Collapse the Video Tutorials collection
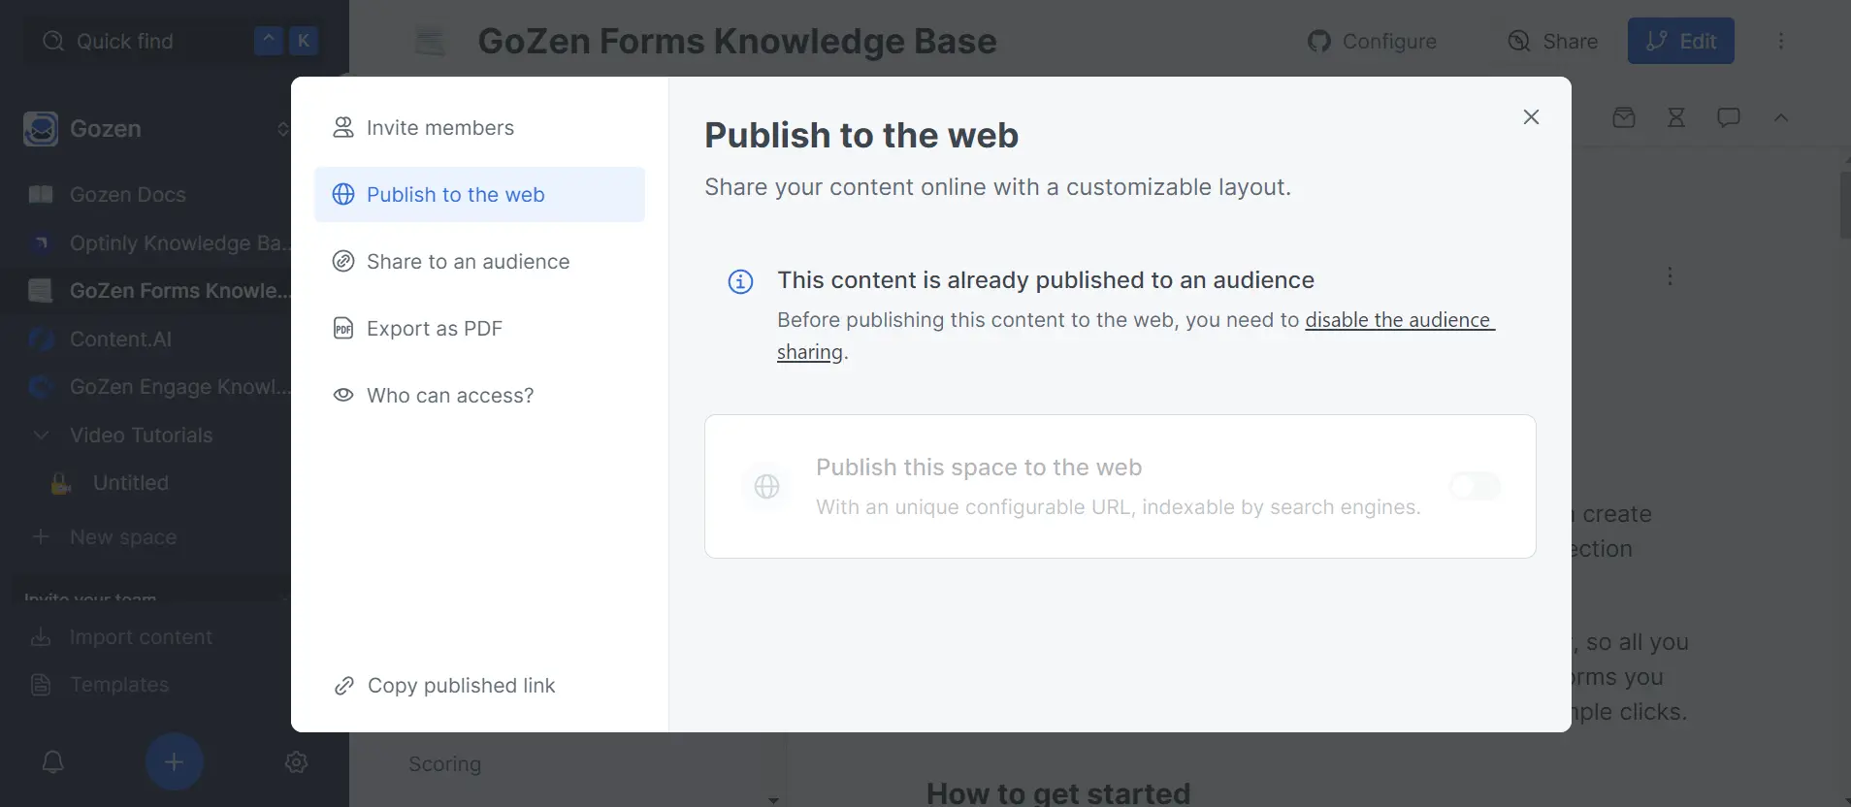Image resolution: width=1851 pixels, height=807 pixels. point(41,436)
